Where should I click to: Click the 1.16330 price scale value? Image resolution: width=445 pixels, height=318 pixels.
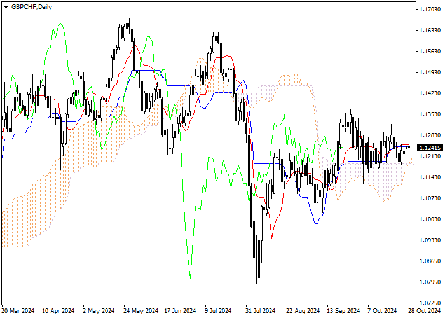[430, 31]
